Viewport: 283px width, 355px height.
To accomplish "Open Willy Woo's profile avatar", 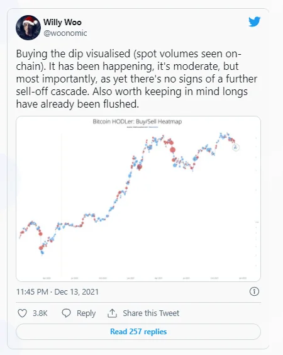I will 28,28.
